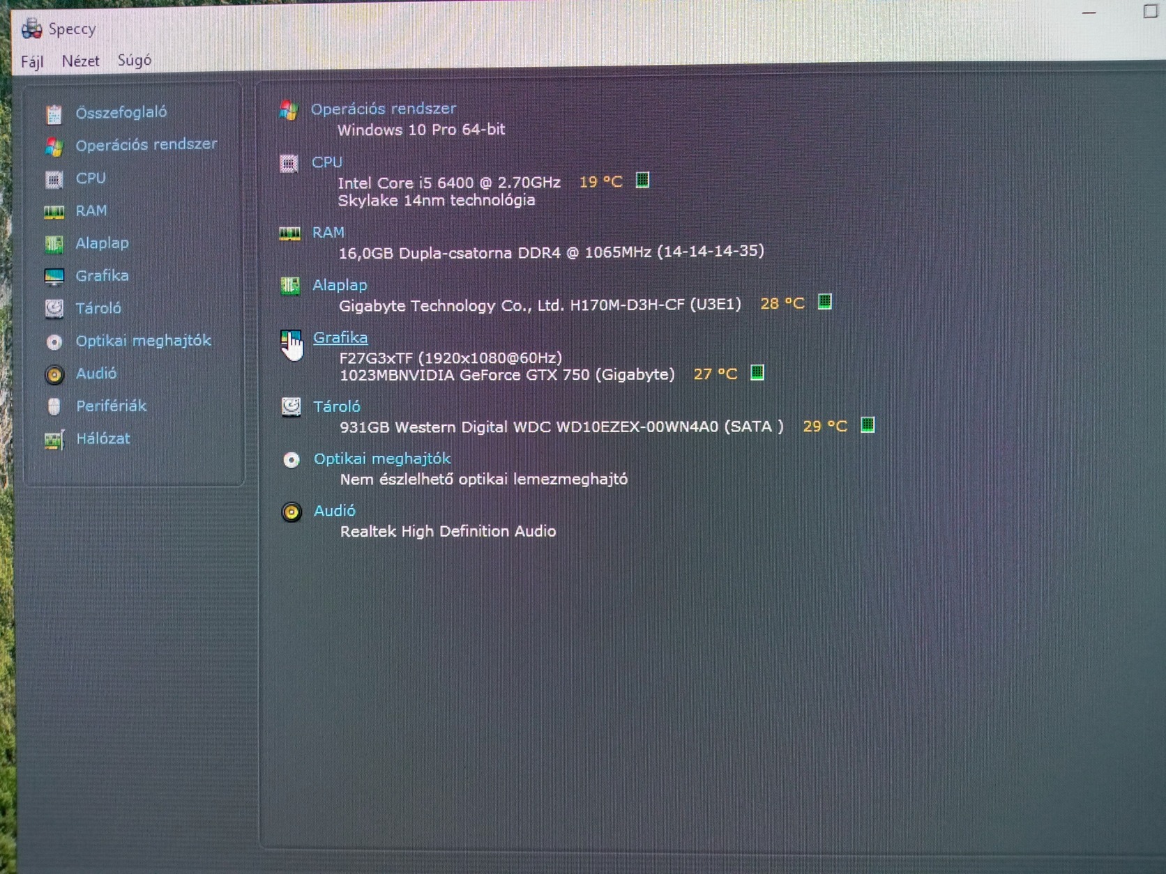Click the Intel Core i5 6400 text

click(x=449, y=183)
